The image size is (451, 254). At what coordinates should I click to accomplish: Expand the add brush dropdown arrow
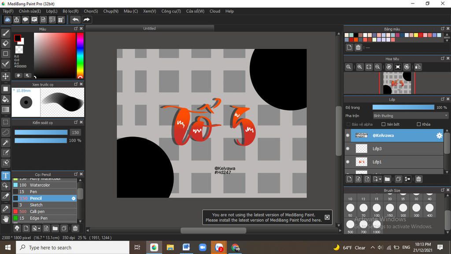tap(39, 228)
